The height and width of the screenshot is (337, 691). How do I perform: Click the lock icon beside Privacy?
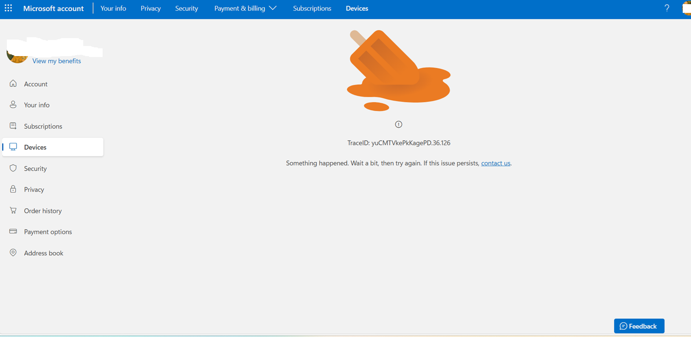[13, 189]
